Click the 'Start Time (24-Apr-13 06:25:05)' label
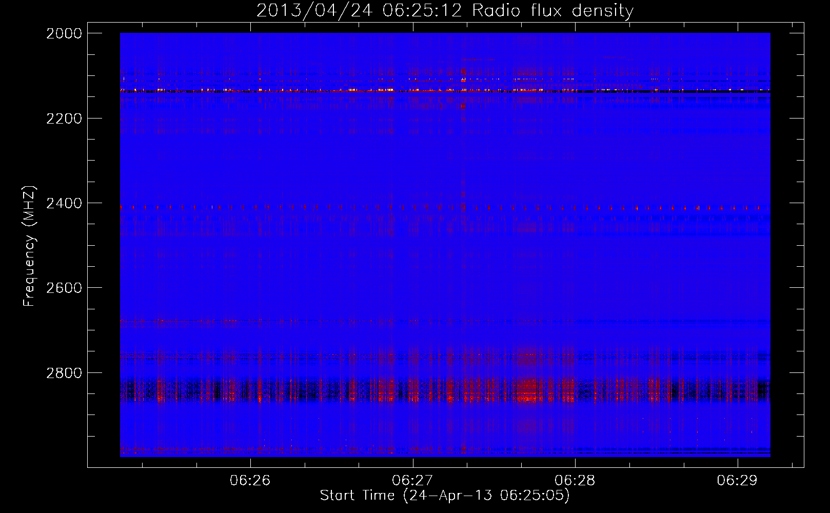Image resolution: width=830 pixels, height=513 pixels. pos(445,496)
